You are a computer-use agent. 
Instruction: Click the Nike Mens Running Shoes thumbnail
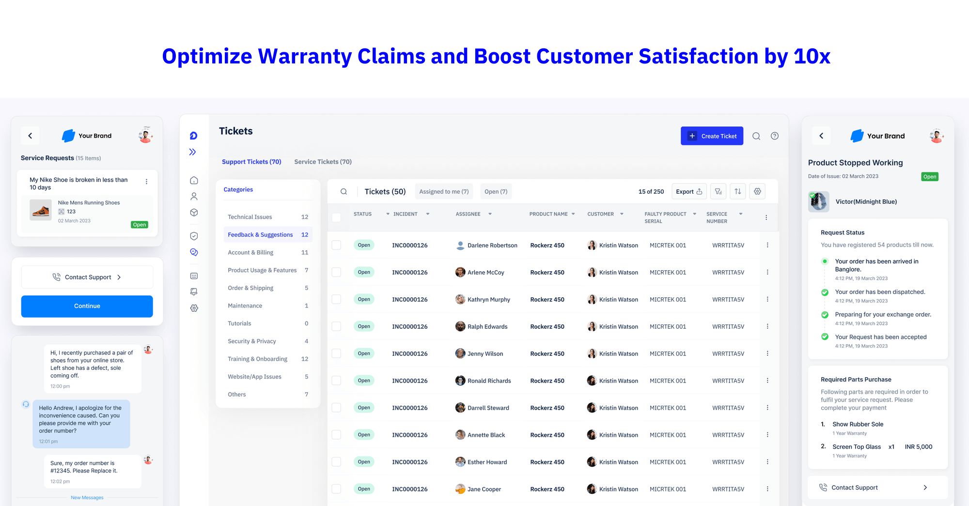(x=40, y=210)
